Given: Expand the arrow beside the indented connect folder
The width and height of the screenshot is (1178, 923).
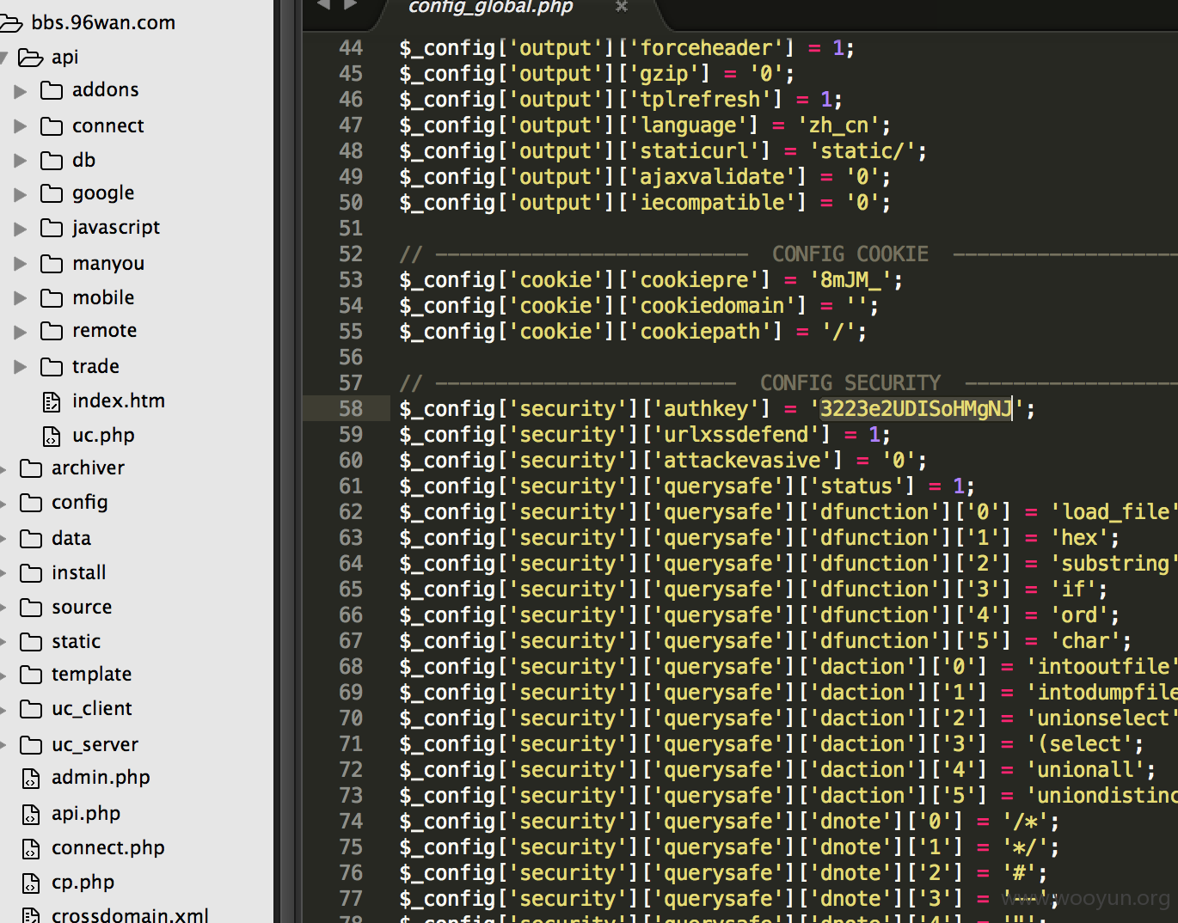Looking at the screenshot, I should [20, 126].
